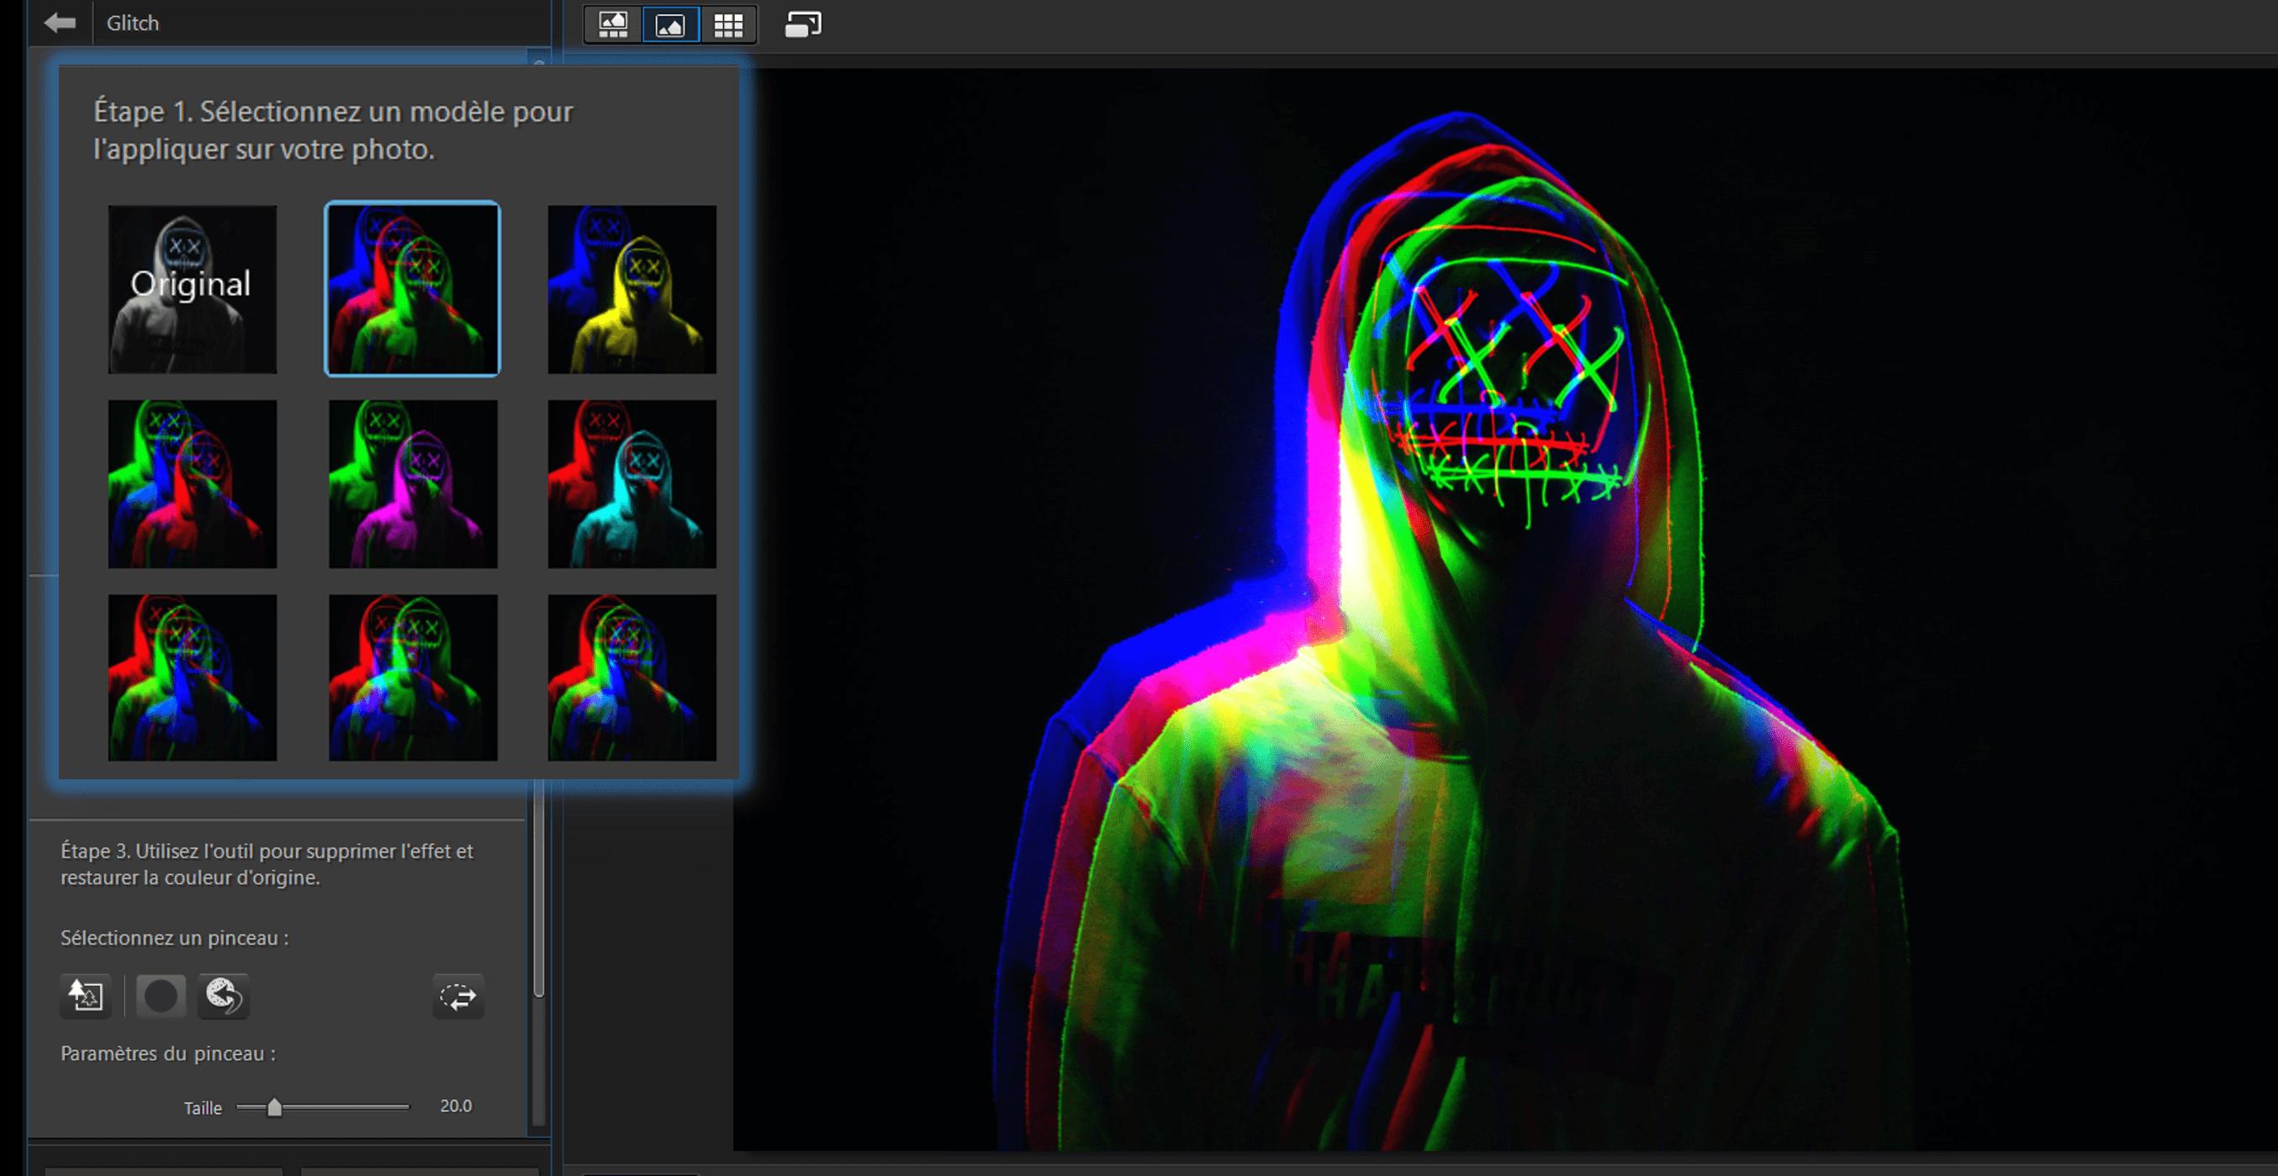2278x1176 pixels.
Task: Click the 'Sélectionnez un pinceau' label
Action: (x=174, y=938)
